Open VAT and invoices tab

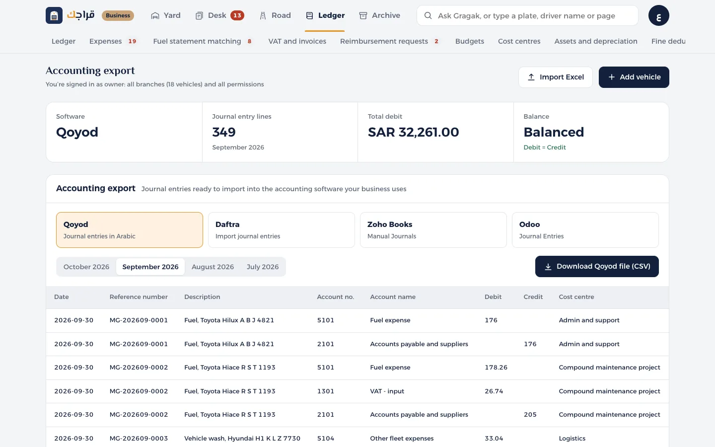[297, 41]
